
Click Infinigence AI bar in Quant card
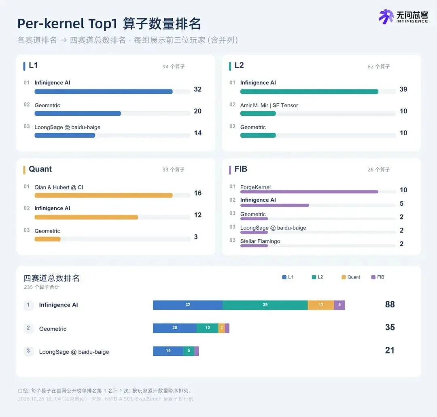pyautogui.click(x=86, y=217)
